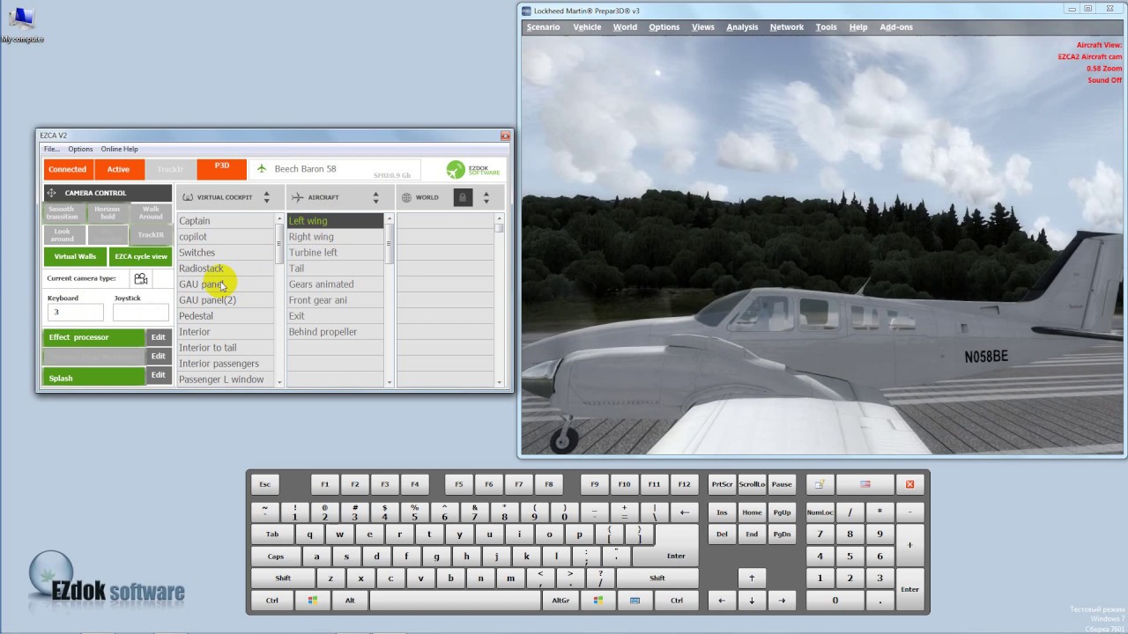
Task: Toggle EZCA cycle view
Action: click(141, 256)
